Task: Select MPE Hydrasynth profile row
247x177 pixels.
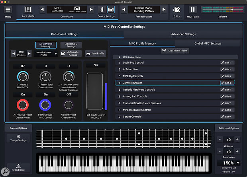Action: coord(175,76)
